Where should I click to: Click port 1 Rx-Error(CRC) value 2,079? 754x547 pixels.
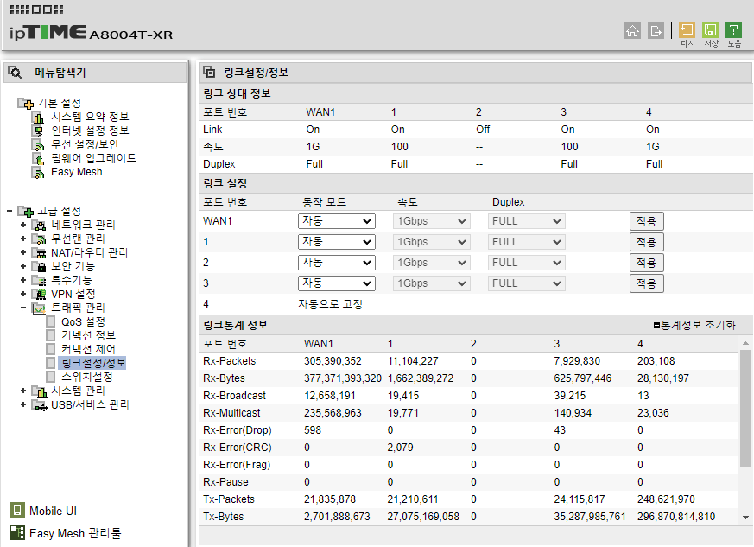click(400, 448)
